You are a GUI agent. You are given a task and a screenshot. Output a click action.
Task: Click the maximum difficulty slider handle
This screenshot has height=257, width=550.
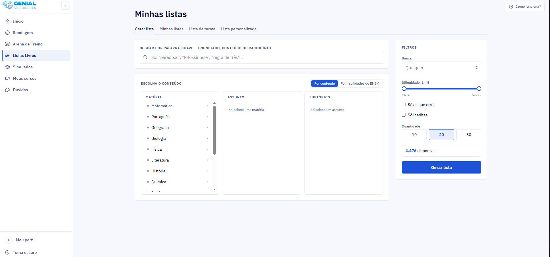(479, 89)
